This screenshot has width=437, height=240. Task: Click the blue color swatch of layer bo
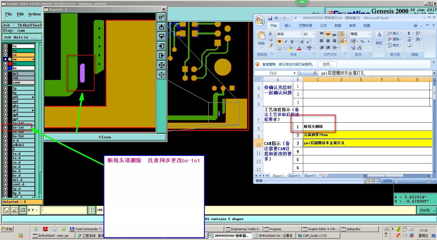point(10,68)
